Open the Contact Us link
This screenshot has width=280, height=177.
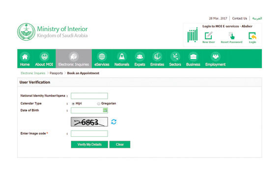click(x=239, y=18)
